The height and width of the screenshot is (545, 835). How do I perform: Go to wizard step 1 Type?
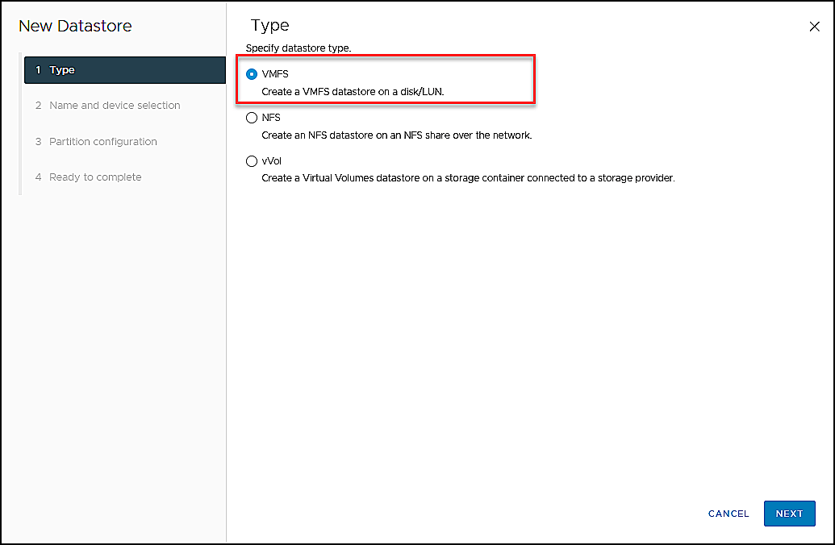click(x=124, y=70)
